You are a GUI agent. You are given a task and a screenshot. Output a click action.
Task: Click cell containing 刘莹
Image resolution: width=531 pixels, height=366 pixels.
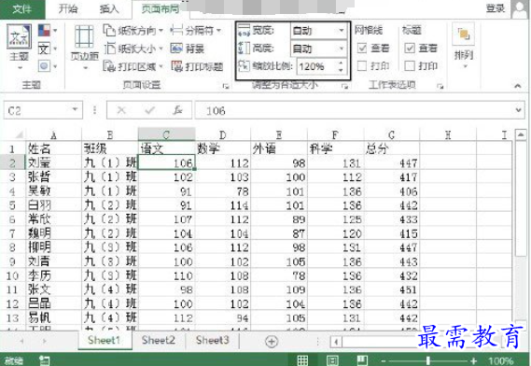click(x=53, y=163)
